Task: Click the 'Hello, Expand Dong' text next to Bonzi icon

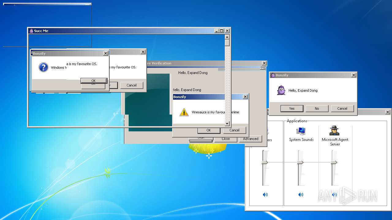Action: click(x=303, y=90)
